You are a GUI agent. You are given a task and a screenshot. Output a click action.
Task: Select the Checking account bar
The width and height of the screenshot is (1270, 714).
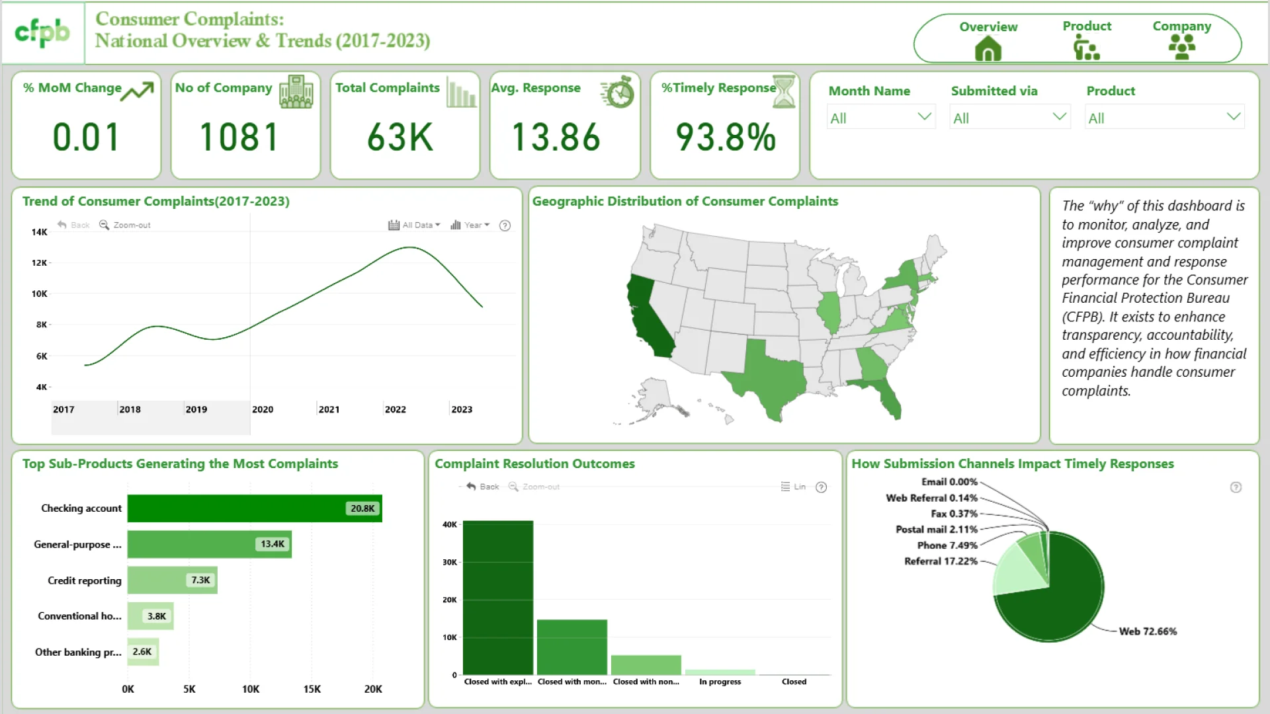click(254, 508)
